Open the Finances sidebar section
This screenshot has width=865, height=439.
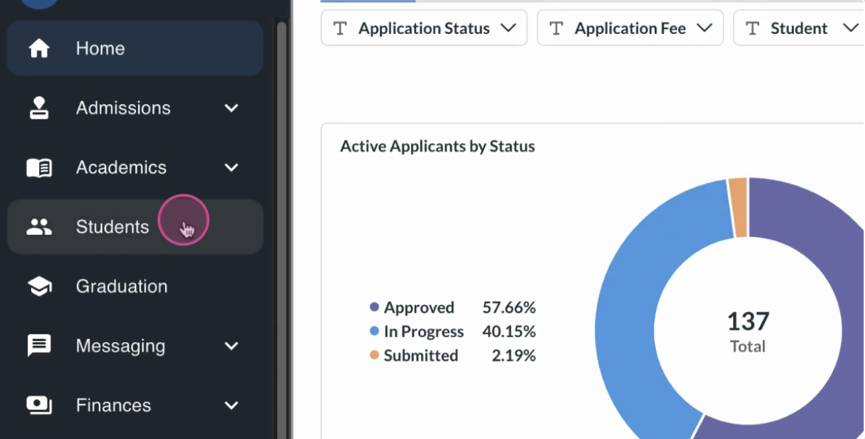[135, 405]
